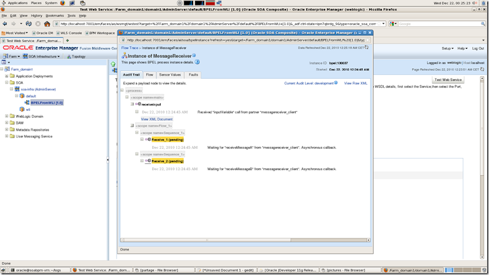Collapse the scope name=main node
Screen dimensions: 489x275
tap(127, 97)
